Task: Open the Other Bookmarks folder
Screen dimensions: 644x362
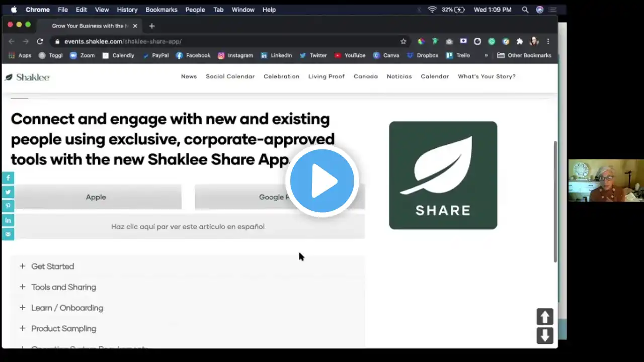Action: tap(524, 55)
